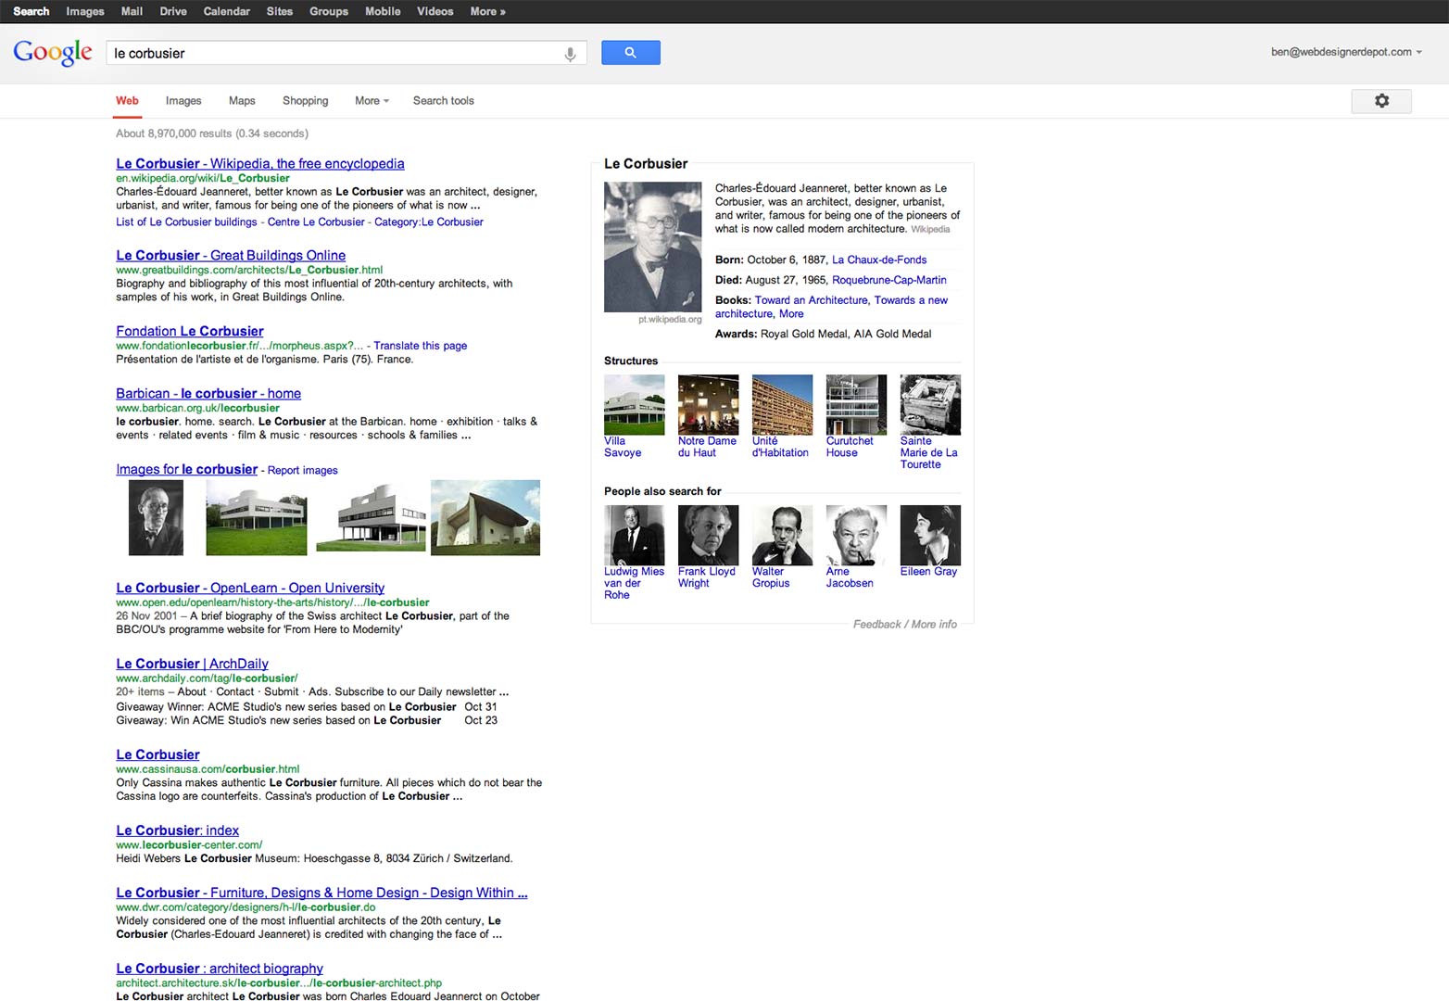Viewport: 1449px width, 1001px height.
Task: Click the microphone voice search icon
Action: (570, 54)
